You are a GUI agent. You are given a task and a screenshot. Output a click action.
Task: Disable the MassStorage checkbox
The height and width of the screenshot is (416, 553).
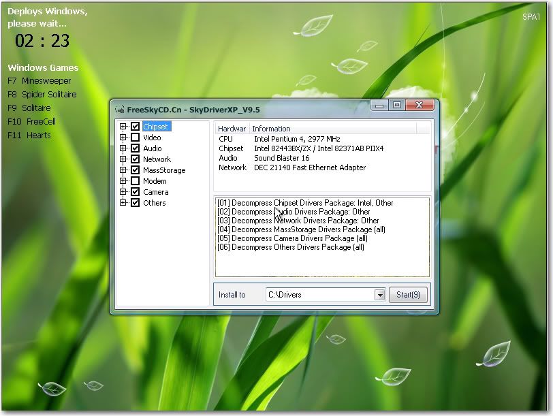[x=135, y=170]
